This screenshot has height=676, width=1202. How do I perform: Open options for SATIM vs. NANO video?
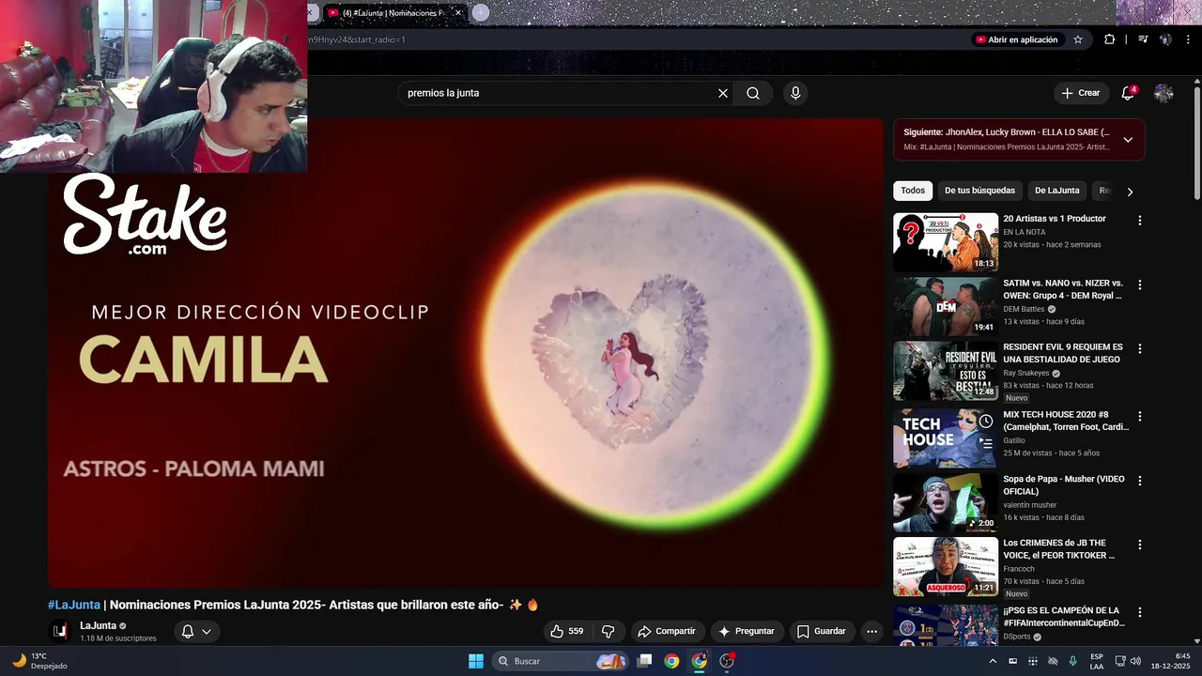click(1140, 284)
